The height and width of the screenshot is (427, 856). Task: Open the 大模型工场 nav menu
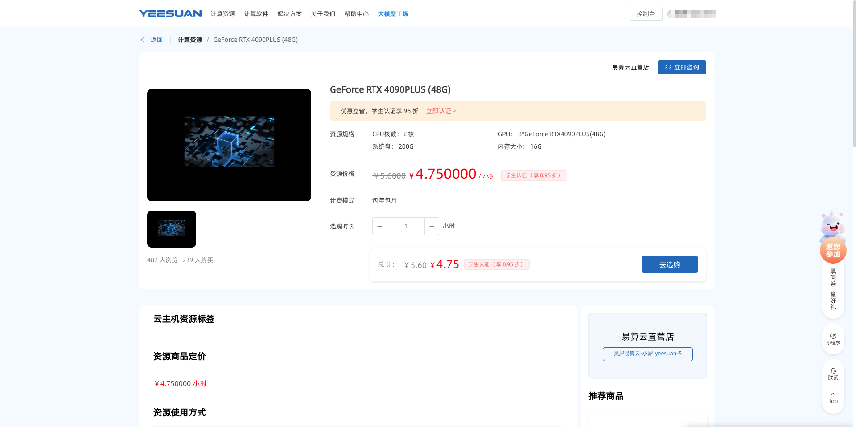tap(393, 14)
